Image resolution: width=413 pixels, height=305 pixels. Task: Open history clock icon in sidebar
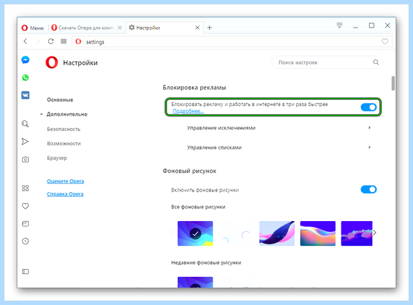pyautogui.click(x=25, y=241)
